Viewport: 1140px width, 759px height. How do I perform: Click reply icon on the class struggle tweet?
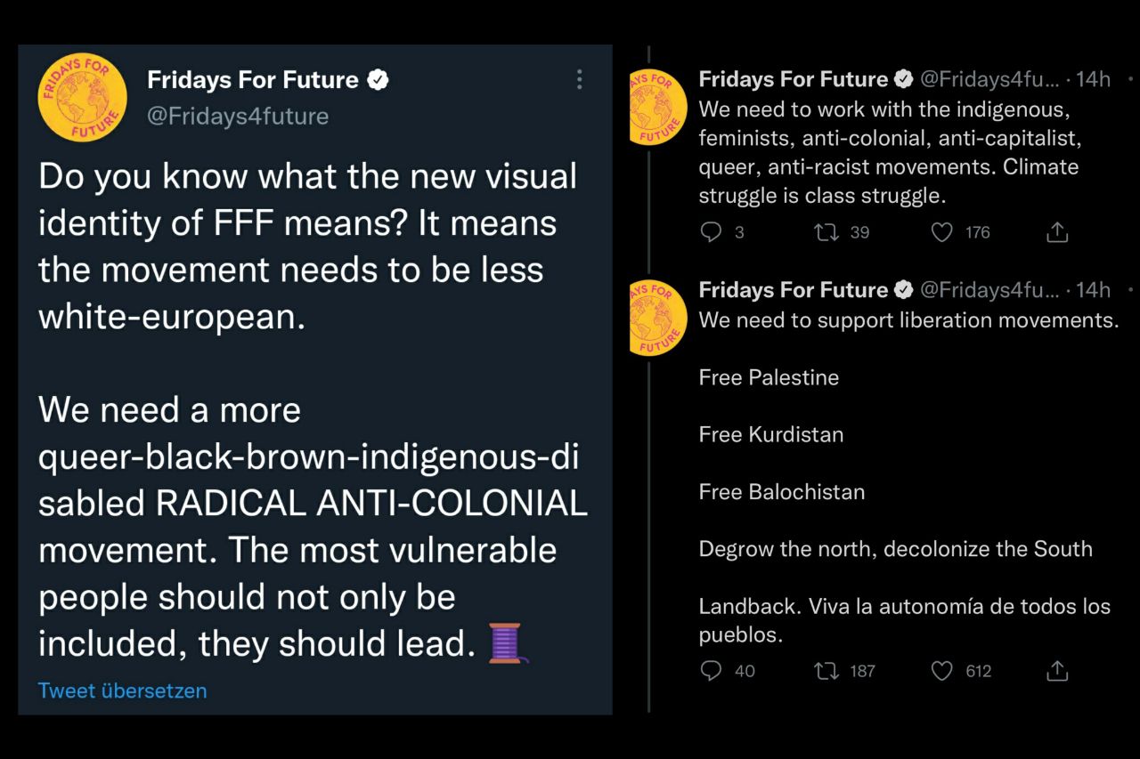(711, 232)
